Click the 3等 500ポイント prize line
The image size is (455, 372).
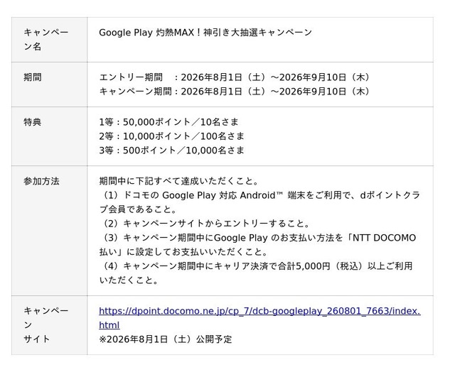tap(171, 151)
